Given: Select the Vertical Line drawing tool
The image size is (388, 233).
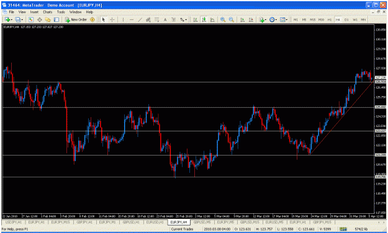Looking at the screenshot, I should pos(123,19).
